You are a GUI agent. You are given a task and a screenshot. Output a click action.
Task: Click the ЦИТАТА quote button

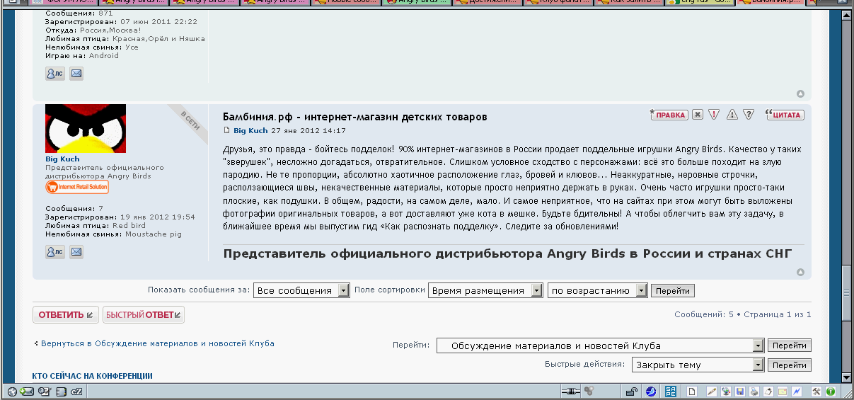[x=785, y=115]
